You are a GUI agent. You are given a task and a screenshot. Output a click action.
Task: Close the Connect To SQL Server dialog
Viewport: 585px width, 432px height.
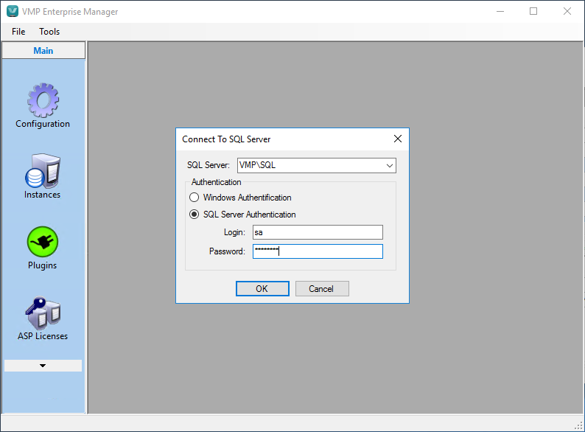(398, 139)
